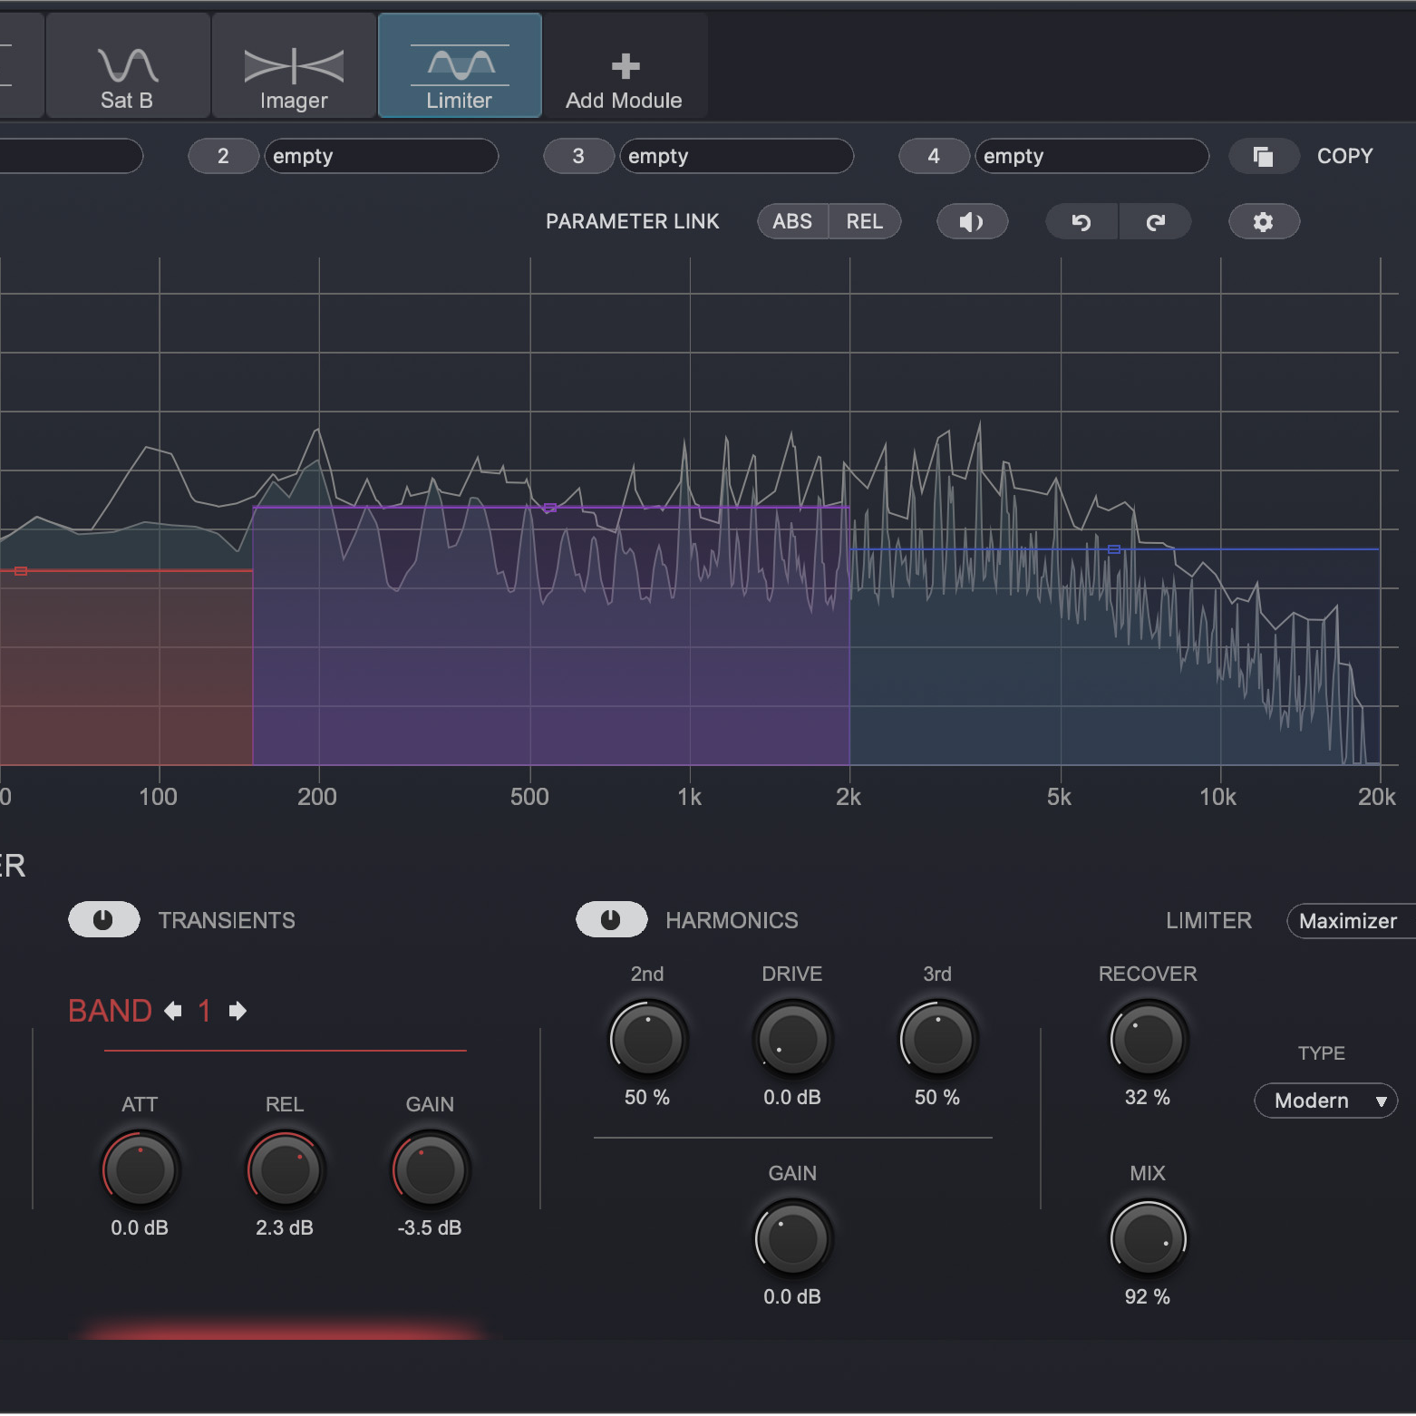The image size is (1416, 1416).
Task: Go to previous band with left arrow
Action: (x=173, y=1011)
